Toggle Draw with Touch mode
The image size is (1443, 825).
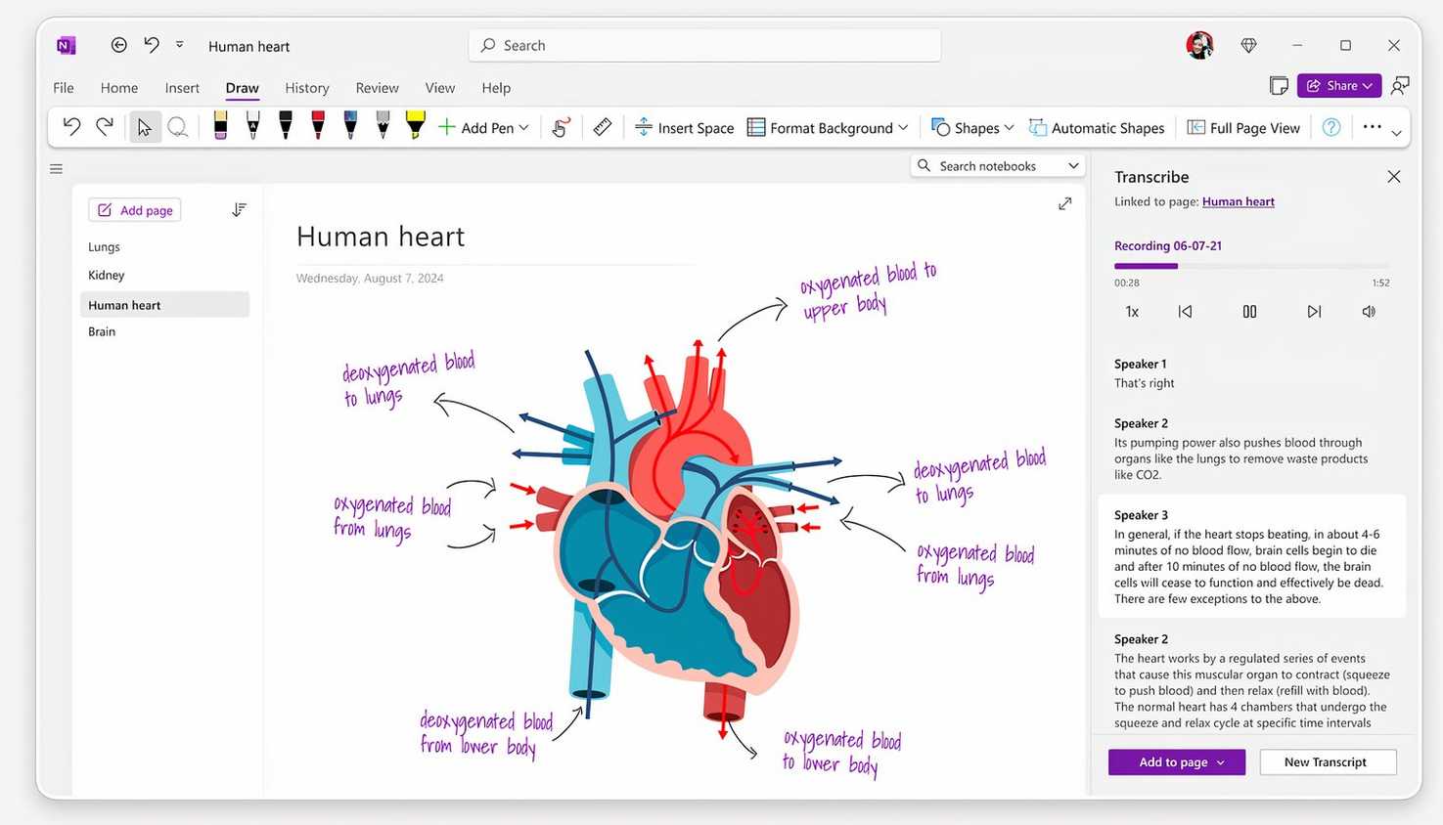[x=561, y=127]
